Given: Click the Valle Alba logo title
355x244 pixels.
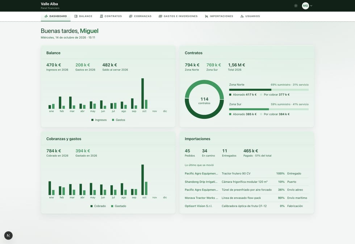Looking at the screenshot, I should coord(49,4).
